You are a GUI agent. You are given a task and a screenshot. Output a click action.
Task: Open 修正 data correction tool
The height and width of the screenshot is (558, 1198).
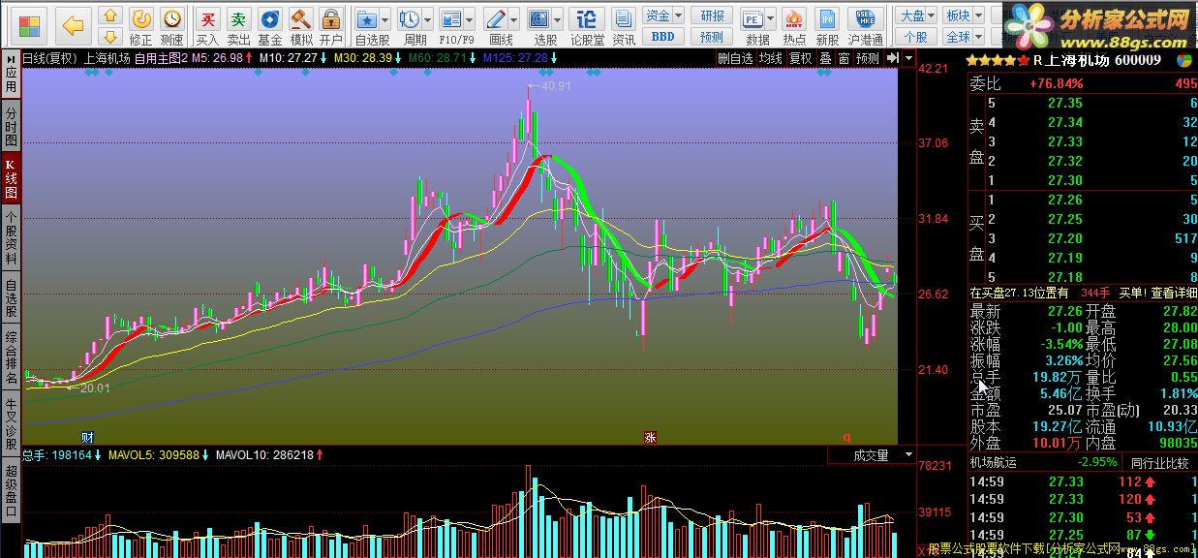pos(141,24)
